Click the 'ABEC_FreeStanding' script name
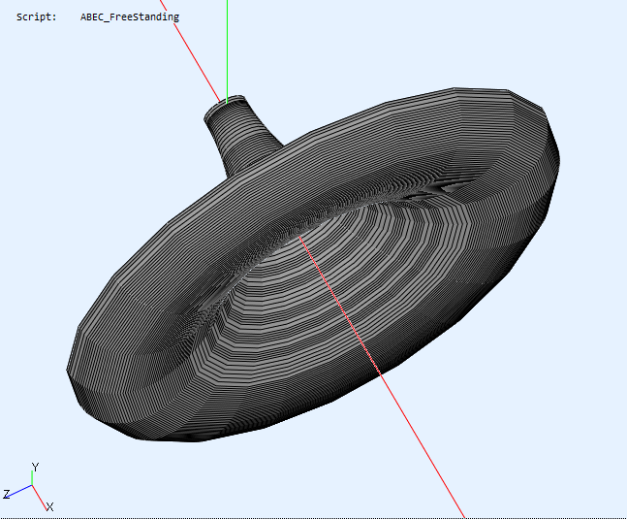This screenshot has height=519, width=627. click(130, 17)
